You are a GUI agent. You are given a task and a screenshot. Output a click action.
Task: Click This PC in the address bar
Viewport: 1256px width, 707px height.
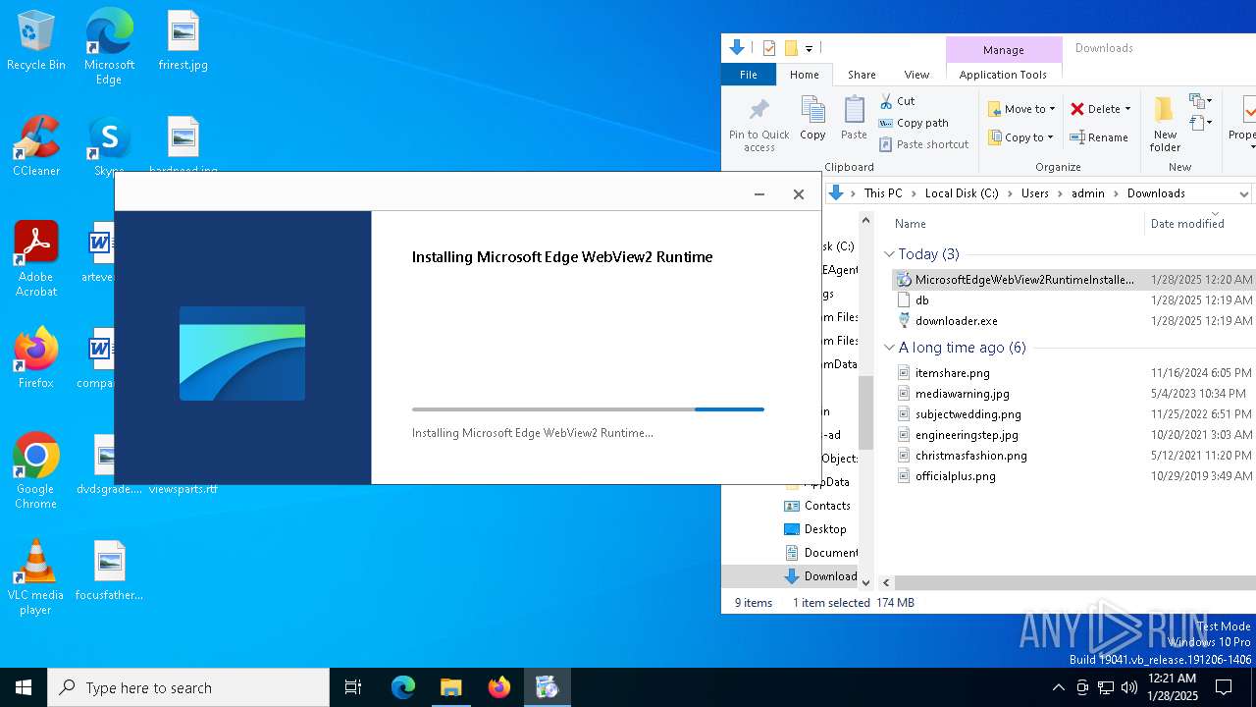882,193
